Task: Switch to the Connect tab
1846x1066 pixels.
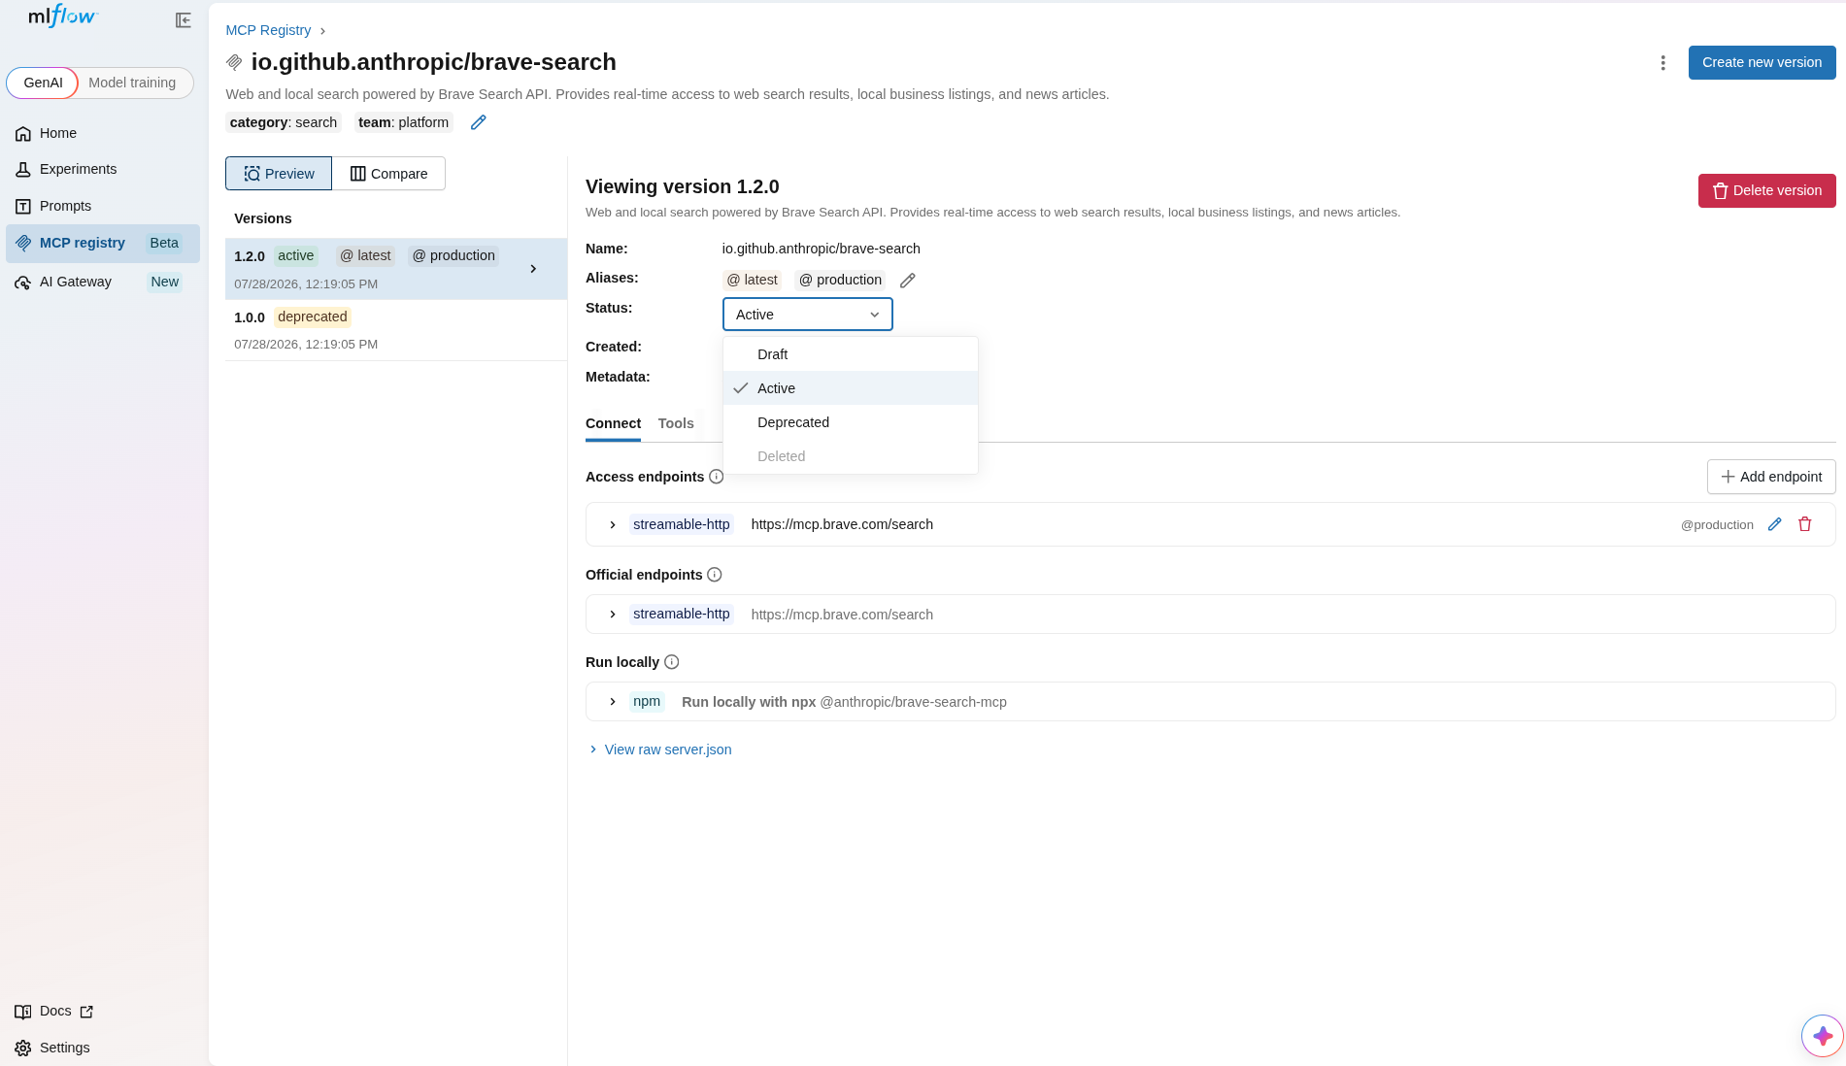Action: [x=613, y=423]
